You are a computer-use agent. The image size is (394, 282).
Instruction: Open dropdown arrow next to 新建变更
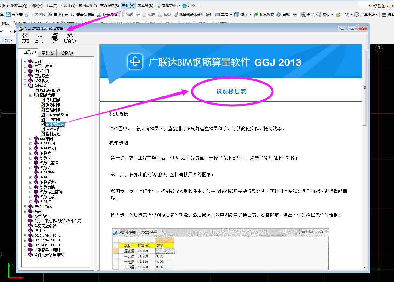coord(179,5)
